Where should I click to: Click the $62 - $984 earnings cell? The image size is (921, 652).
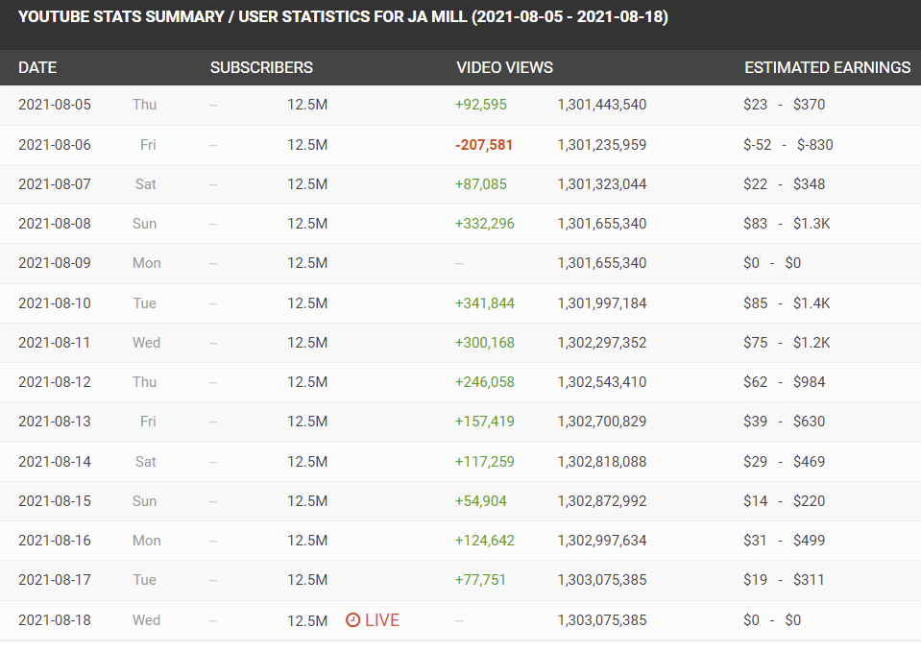click(x=784, y=382)
